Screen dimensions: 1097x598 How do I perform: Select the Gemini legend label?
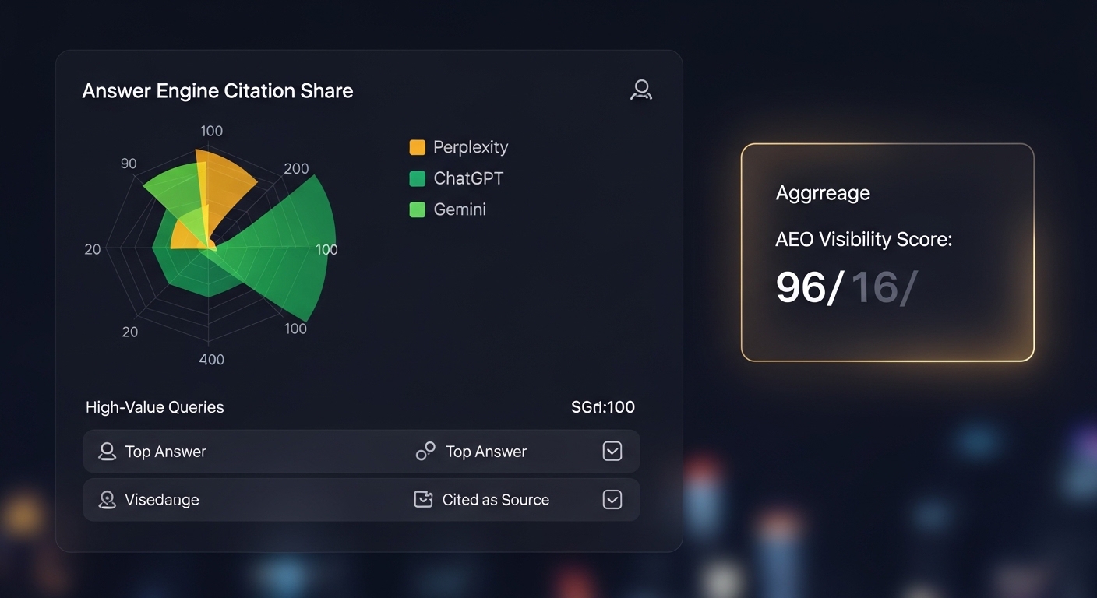(x=460, y=209)
